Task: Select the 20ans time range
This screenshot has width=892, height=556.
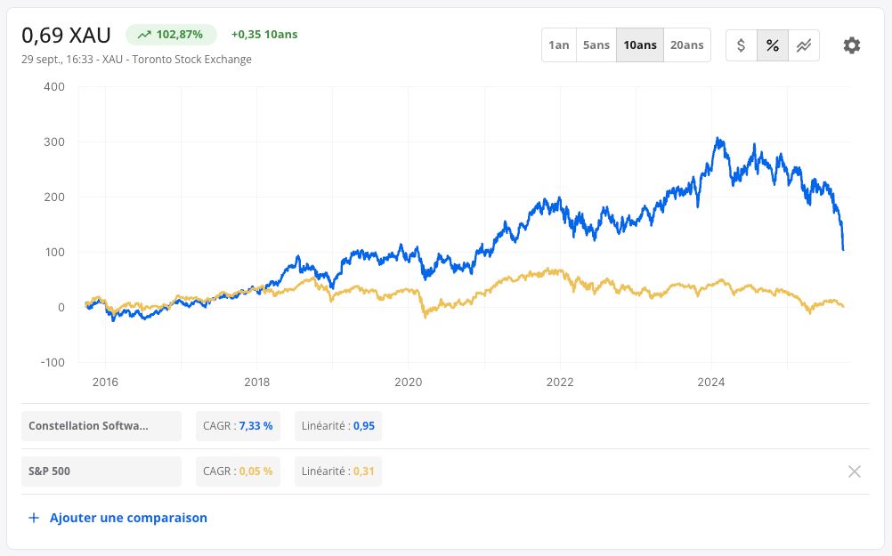Action: tap(686, 44)
